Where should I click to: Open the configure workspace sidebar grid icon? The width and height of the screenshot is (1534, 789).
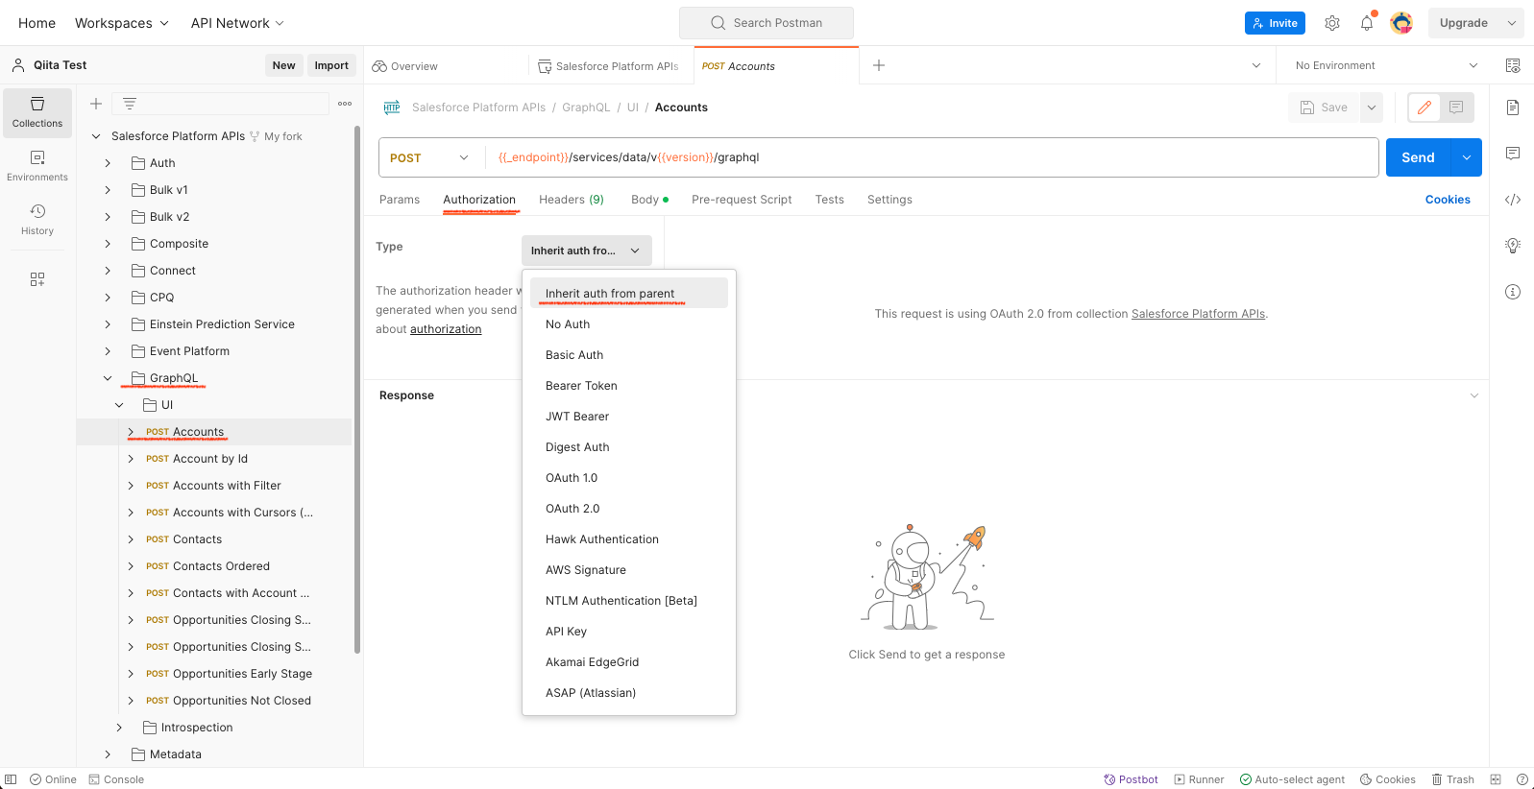pos(37,279)
